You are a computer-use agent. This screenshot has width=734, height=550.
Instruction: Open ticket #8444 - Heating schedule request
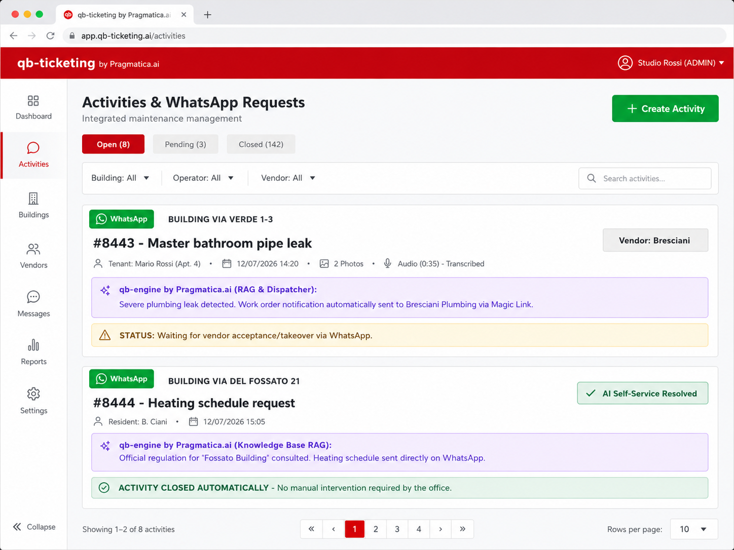click(x=194, y=403)
